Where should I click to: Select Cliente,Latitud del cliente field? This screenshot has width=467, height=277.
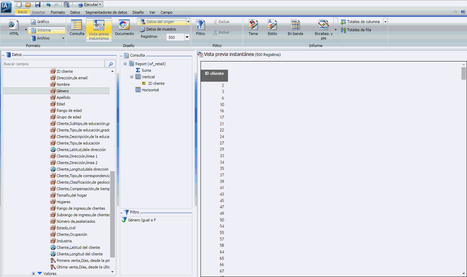pyautogui.click(x=78, y=247)
